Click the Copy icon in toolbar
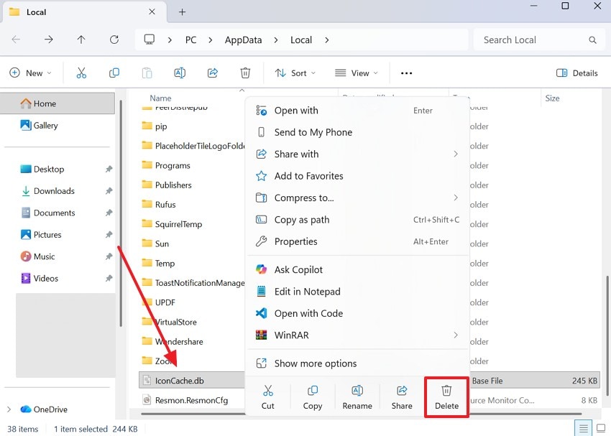This screenshot has height=436, width=611. coord(114,73)
